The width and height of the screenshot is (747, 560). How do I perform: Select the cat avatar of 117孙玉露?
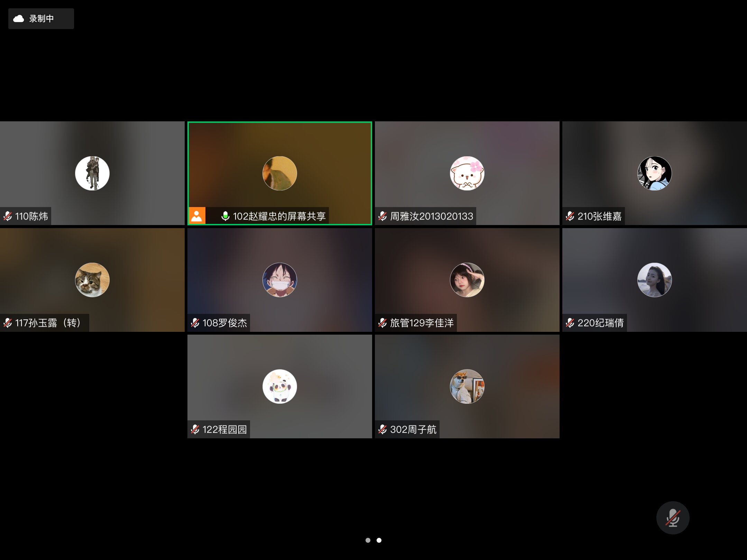[92, 280]
